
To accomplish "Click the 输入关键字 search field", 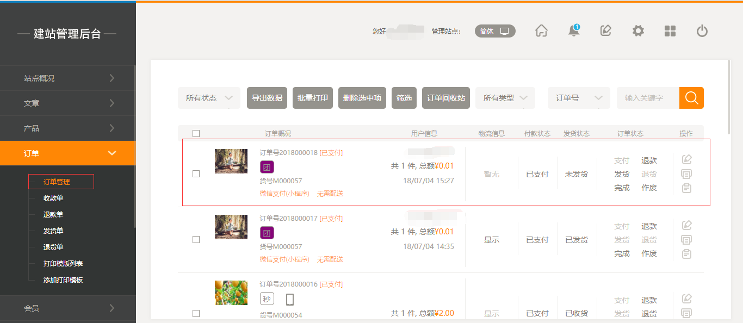I will click(x=647, y=98).
